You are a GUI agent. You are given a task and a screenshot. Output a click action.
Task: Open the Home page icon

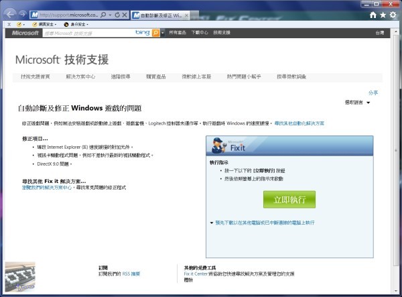(x=373, y=15)
